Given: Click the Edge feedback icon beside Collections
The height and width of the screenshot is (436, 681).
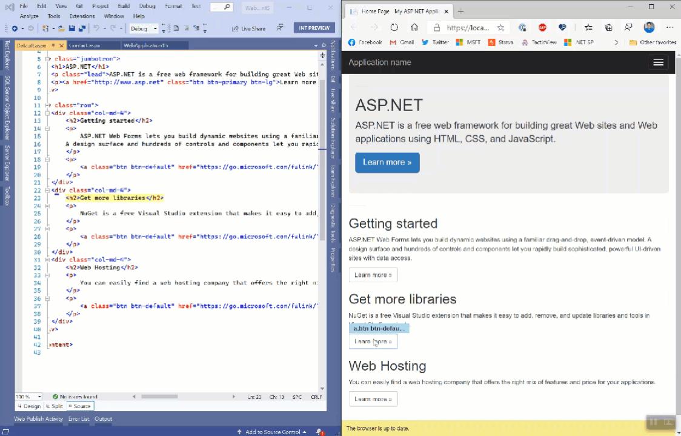Looking at the screenshot, I should tap(628, 27).
